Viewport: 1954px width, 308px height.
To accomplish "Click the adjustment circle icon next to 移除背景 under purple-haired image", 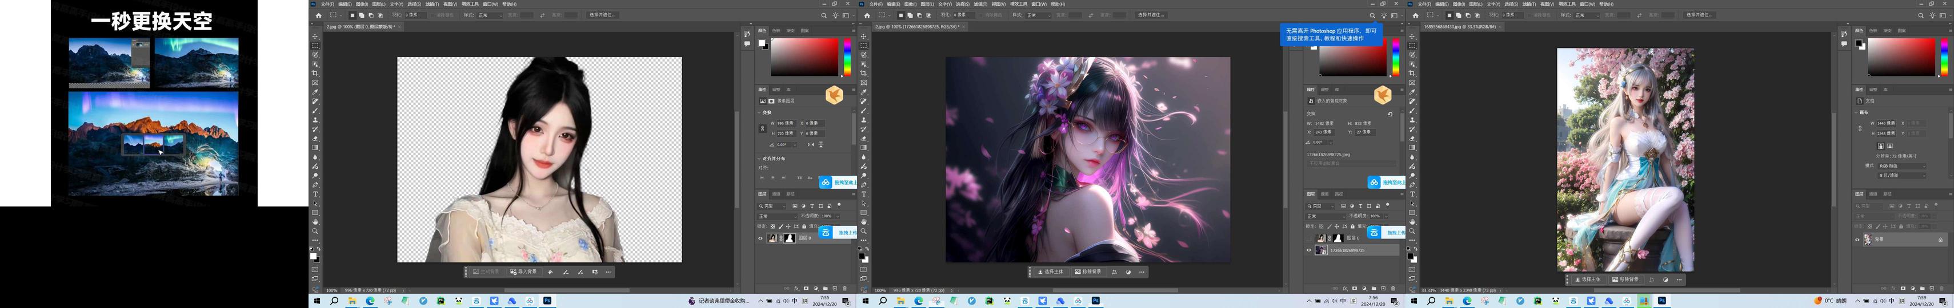I will tap(1128, 271).
